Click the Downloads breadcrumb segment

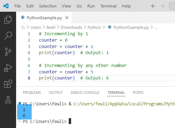pos(71,27)
